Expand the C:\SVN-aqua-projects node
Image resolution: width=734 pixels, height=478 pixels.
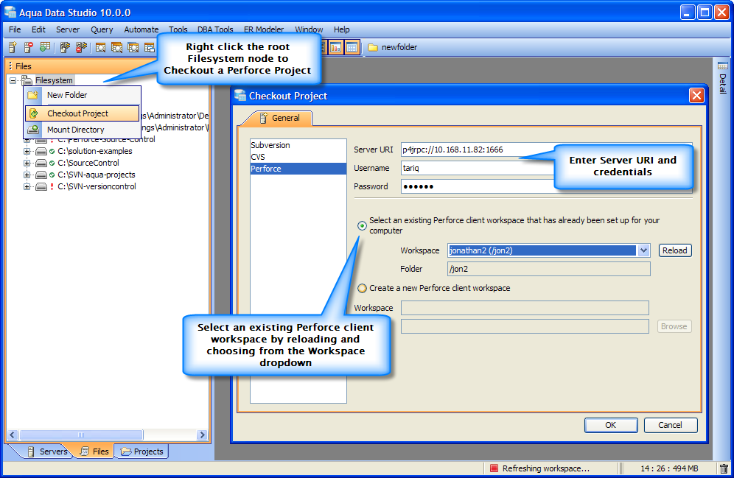pos(27,175)
